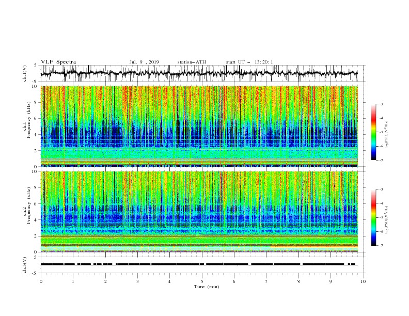Click the ch.1 voltage waveform trace

(x=199, y=73)
